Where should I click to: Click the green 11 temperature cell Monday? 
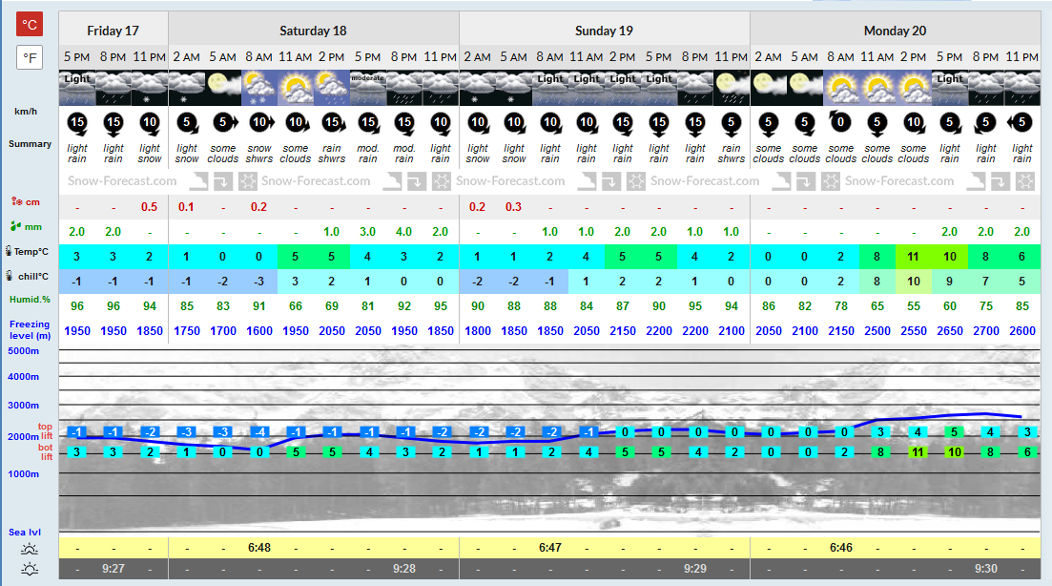(x=913, y=257)
